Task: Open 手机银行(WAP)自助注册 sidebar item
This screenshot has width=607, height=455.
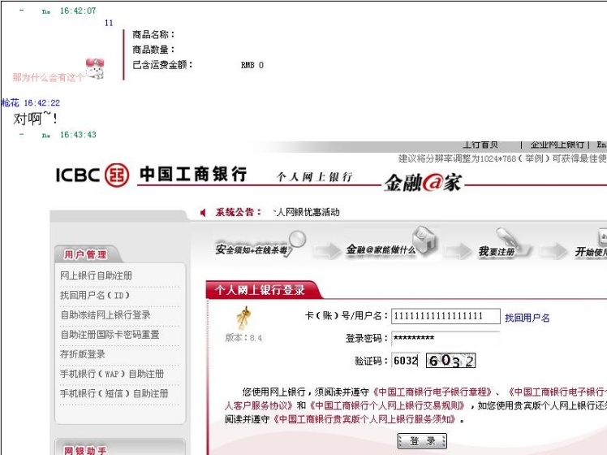Action: pos(111,374)
